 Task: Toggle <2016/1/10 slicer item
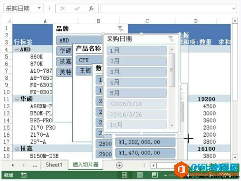click(137, 104)
